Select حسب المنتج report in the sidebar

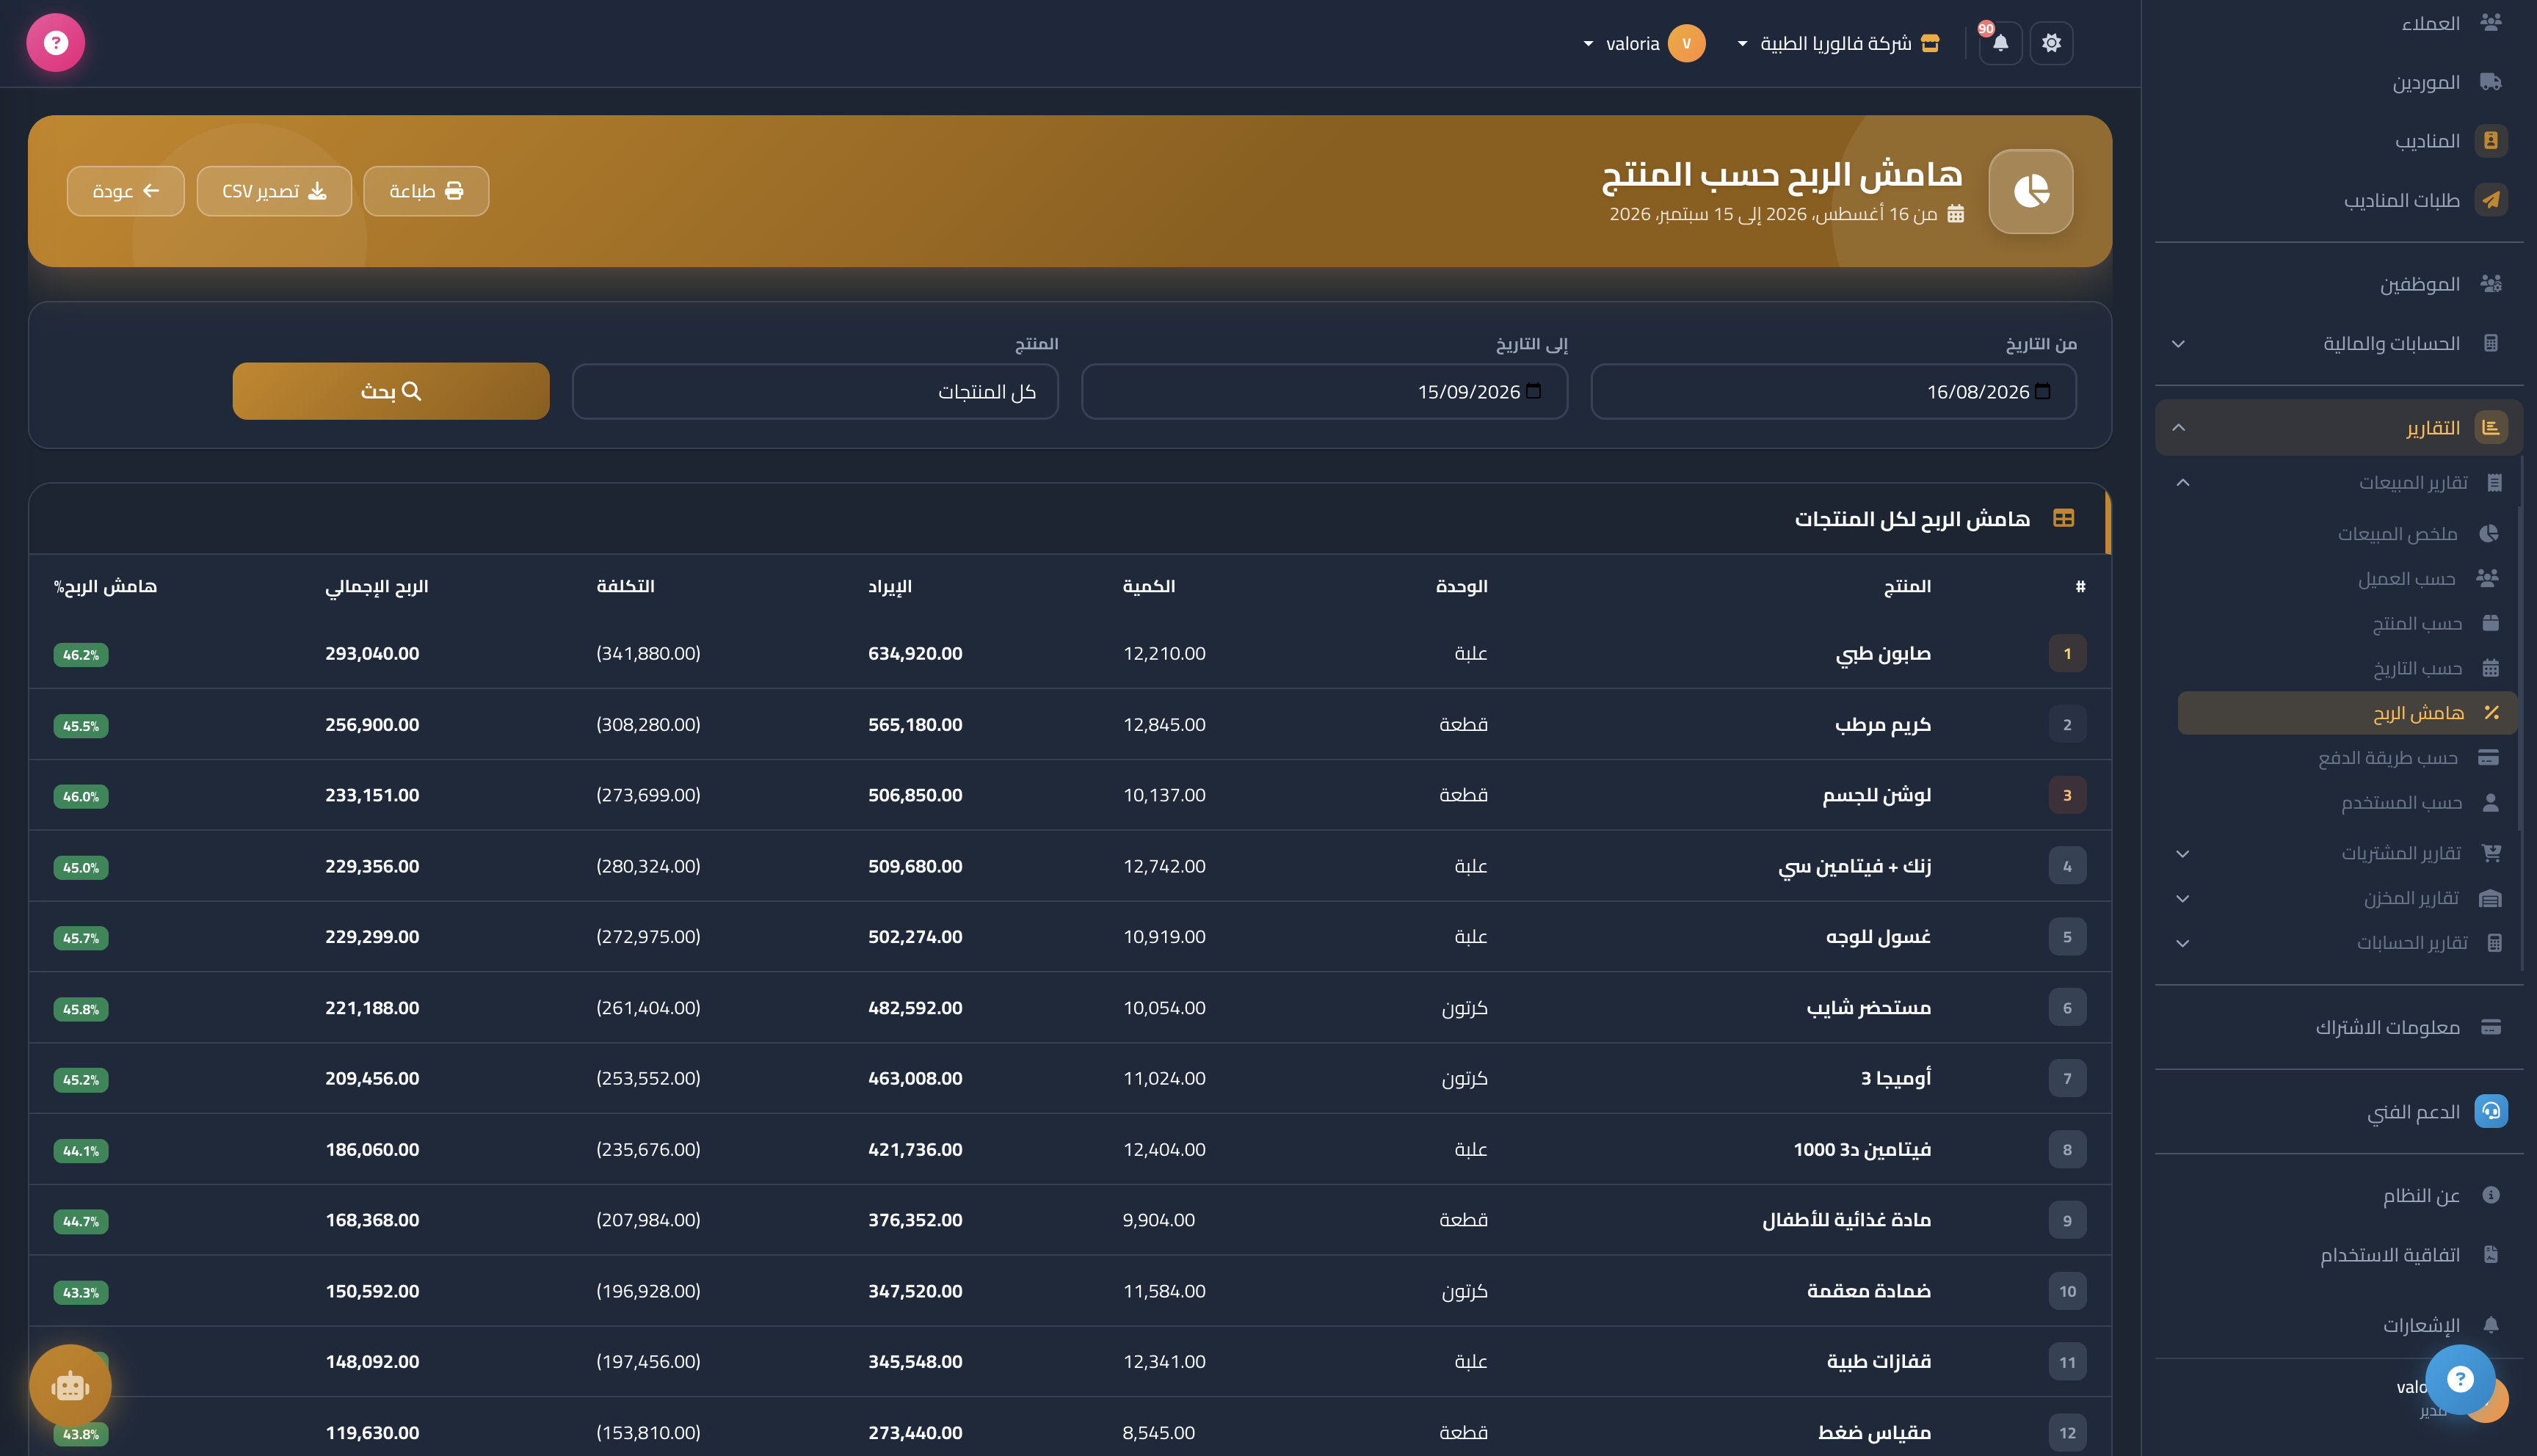coord(2347,623)
